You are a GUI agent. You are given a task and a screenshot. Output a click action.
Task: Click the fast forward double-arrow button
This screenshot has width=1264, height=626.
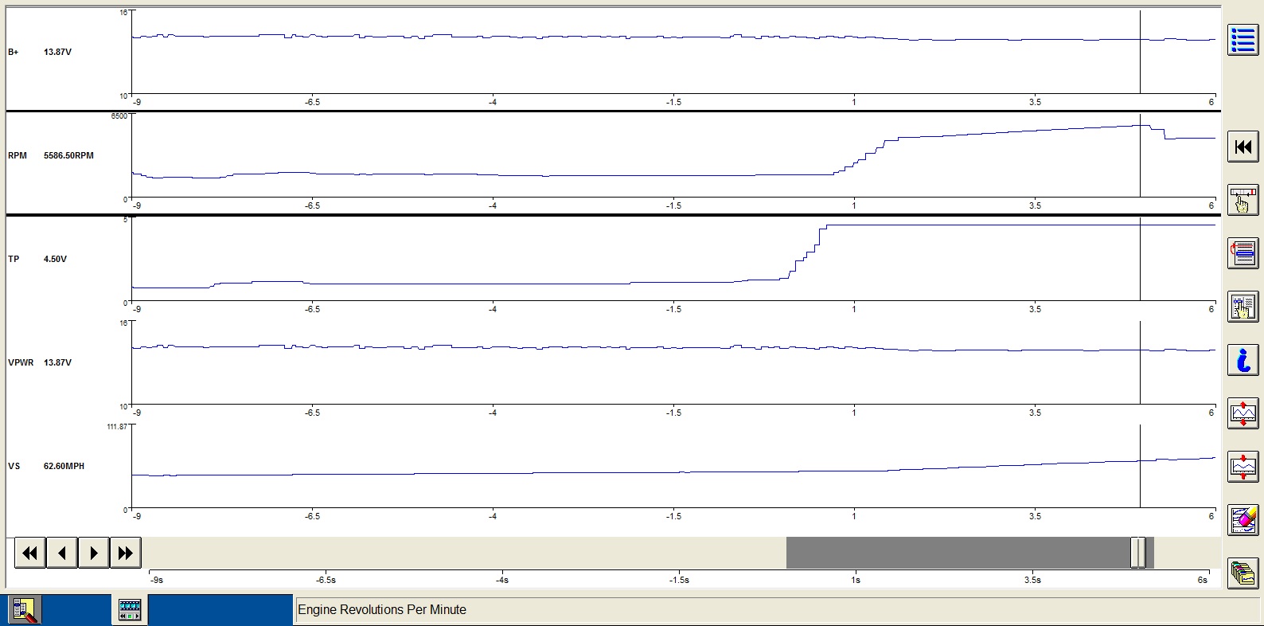point(125,553)
